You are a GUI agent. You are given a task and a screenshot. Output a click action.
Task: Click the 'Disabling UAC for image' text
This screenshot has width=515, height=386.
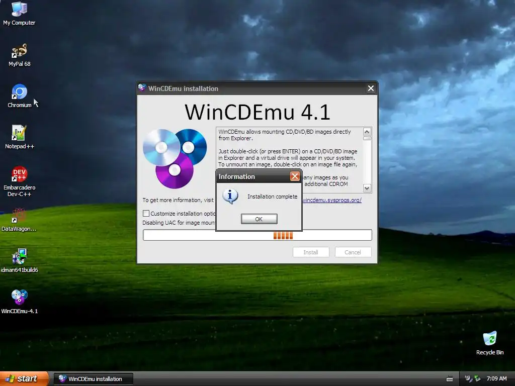click(x=179, y=223)
